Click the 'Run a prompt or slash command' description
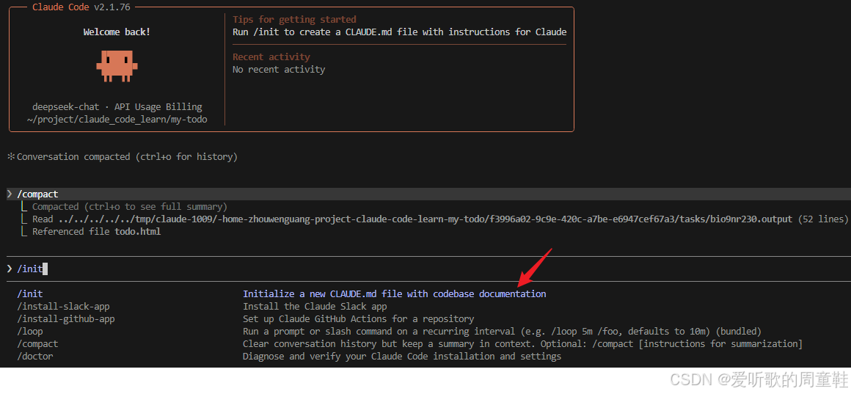The image size is (851, 394). point(502,331)
